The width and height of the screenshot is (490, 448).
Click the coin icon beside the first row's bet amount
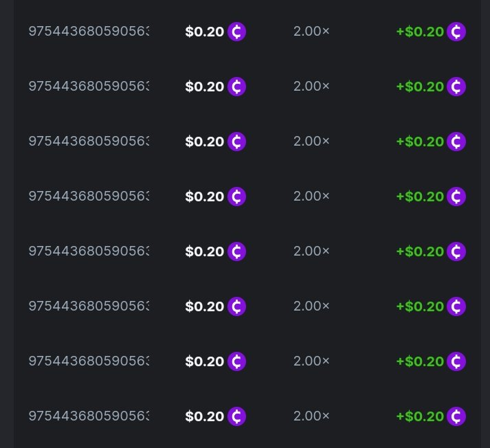237,32
